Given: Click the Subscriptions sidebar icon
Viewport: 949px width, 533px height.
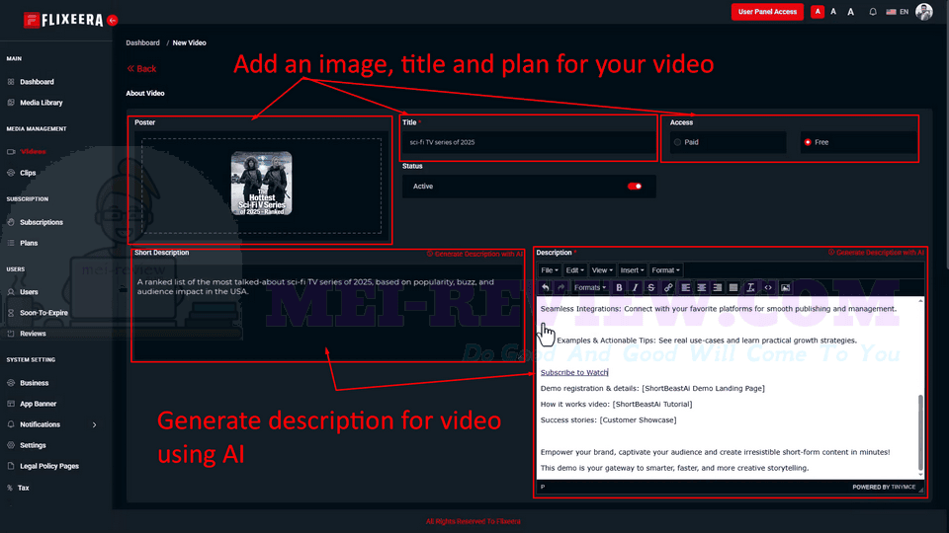Looking at the screenshot, I should click(x=11, y=222).
